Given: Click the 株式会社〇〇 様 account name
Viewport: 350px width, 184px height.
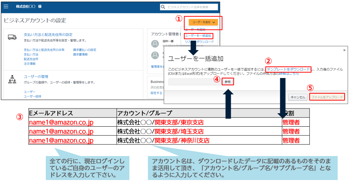Looking at the screenshot, I should click(29, 7).
